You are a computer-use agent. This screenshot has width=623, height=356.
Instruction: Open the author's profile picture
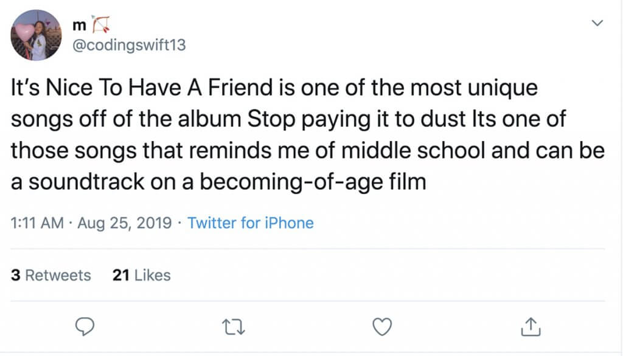(37, 35)
